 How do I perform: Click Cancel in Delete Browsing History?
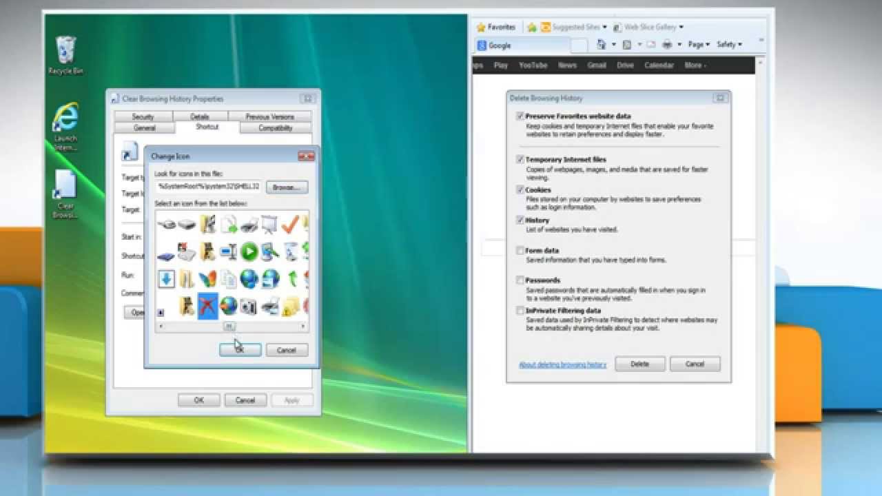(x=695, y=364)
